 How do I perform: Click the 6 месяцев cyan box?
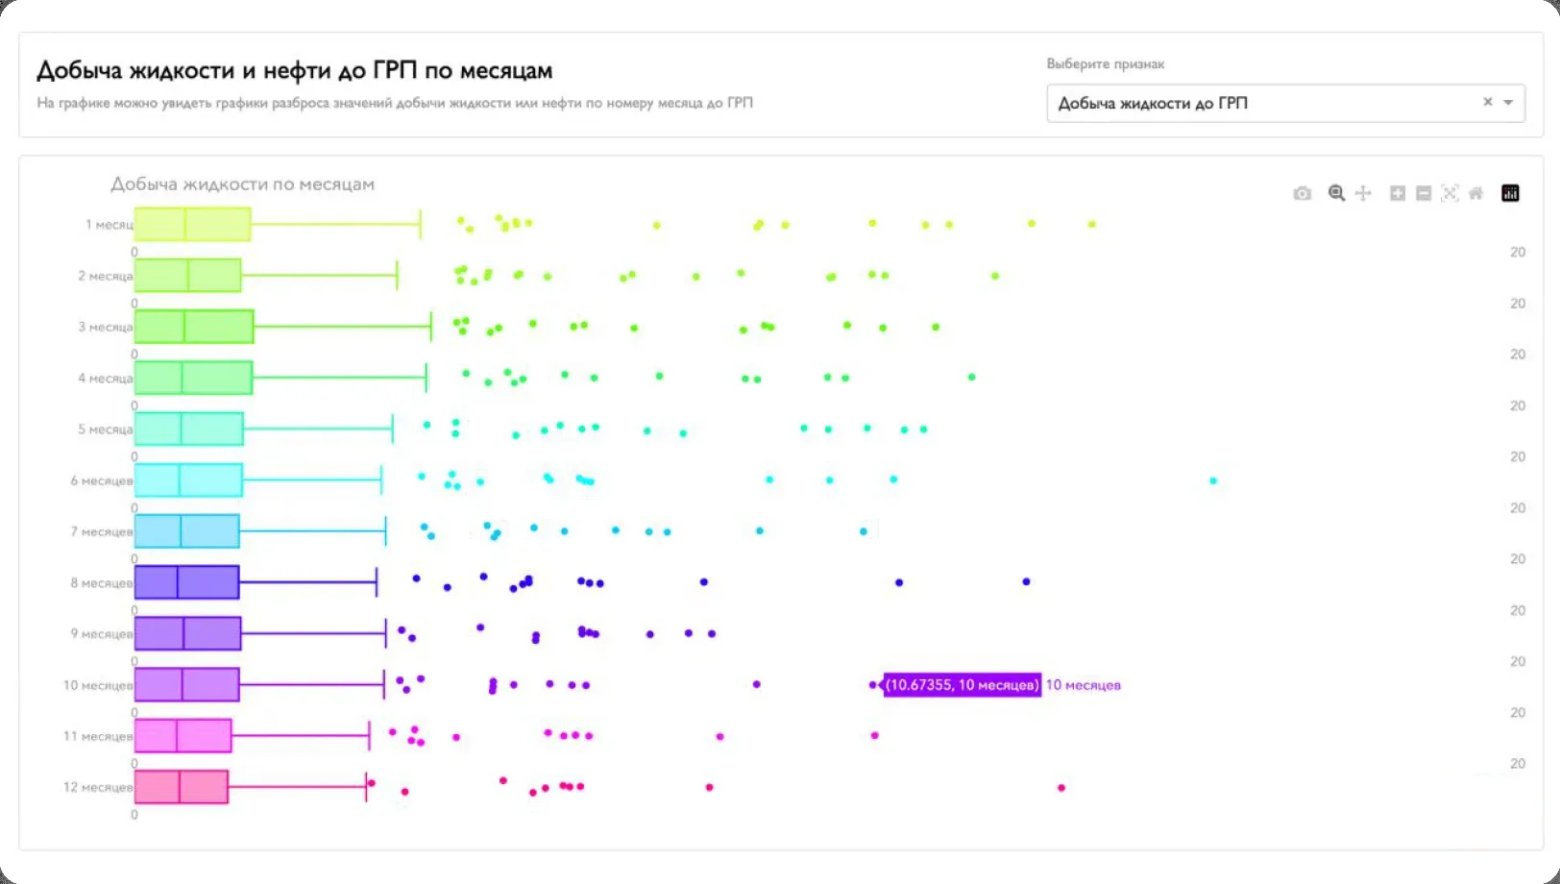(x=188, y=480)
